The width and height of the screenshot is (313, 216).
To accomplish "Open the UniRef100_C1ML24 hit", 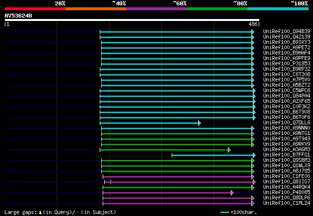I will point(287,203).
